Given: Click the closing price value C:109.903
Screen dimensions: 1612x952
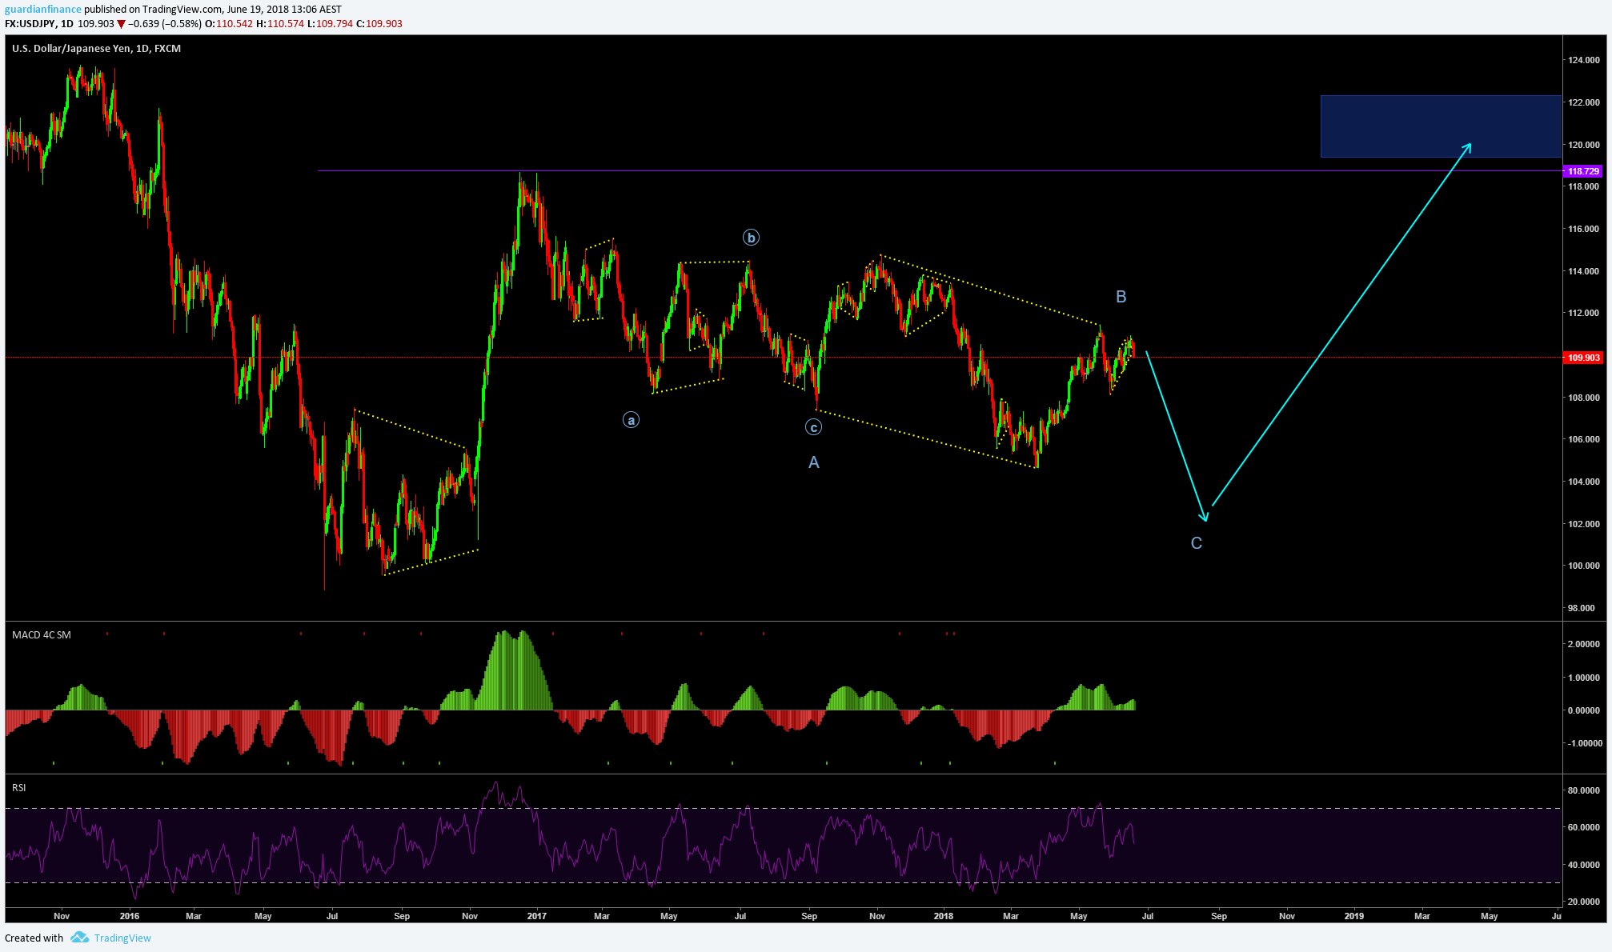Looking at the screenshot, I should [x=379, y=24].
